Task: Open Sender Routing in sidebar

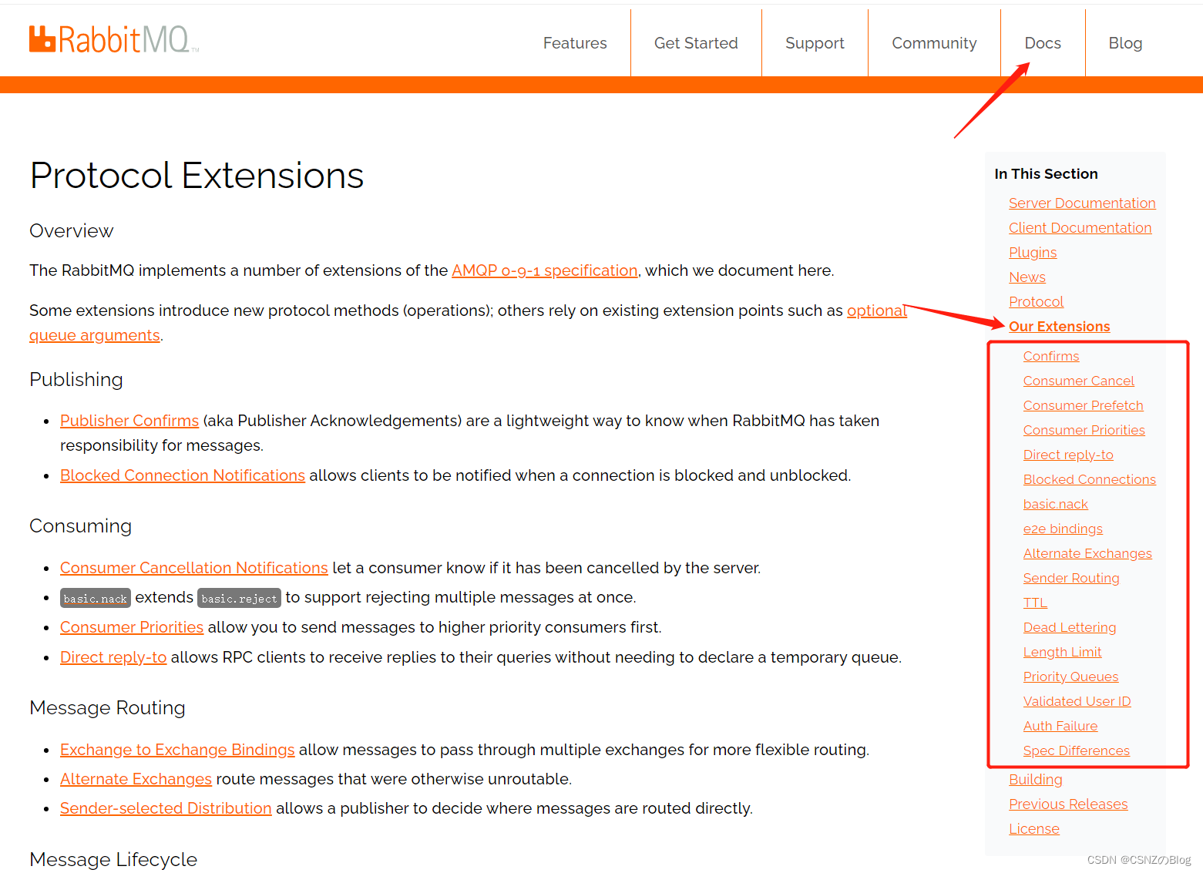Action: pos(1071,578)
